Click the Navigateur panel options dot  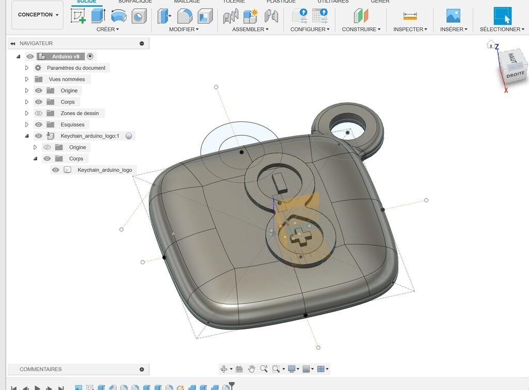[142, 43]
